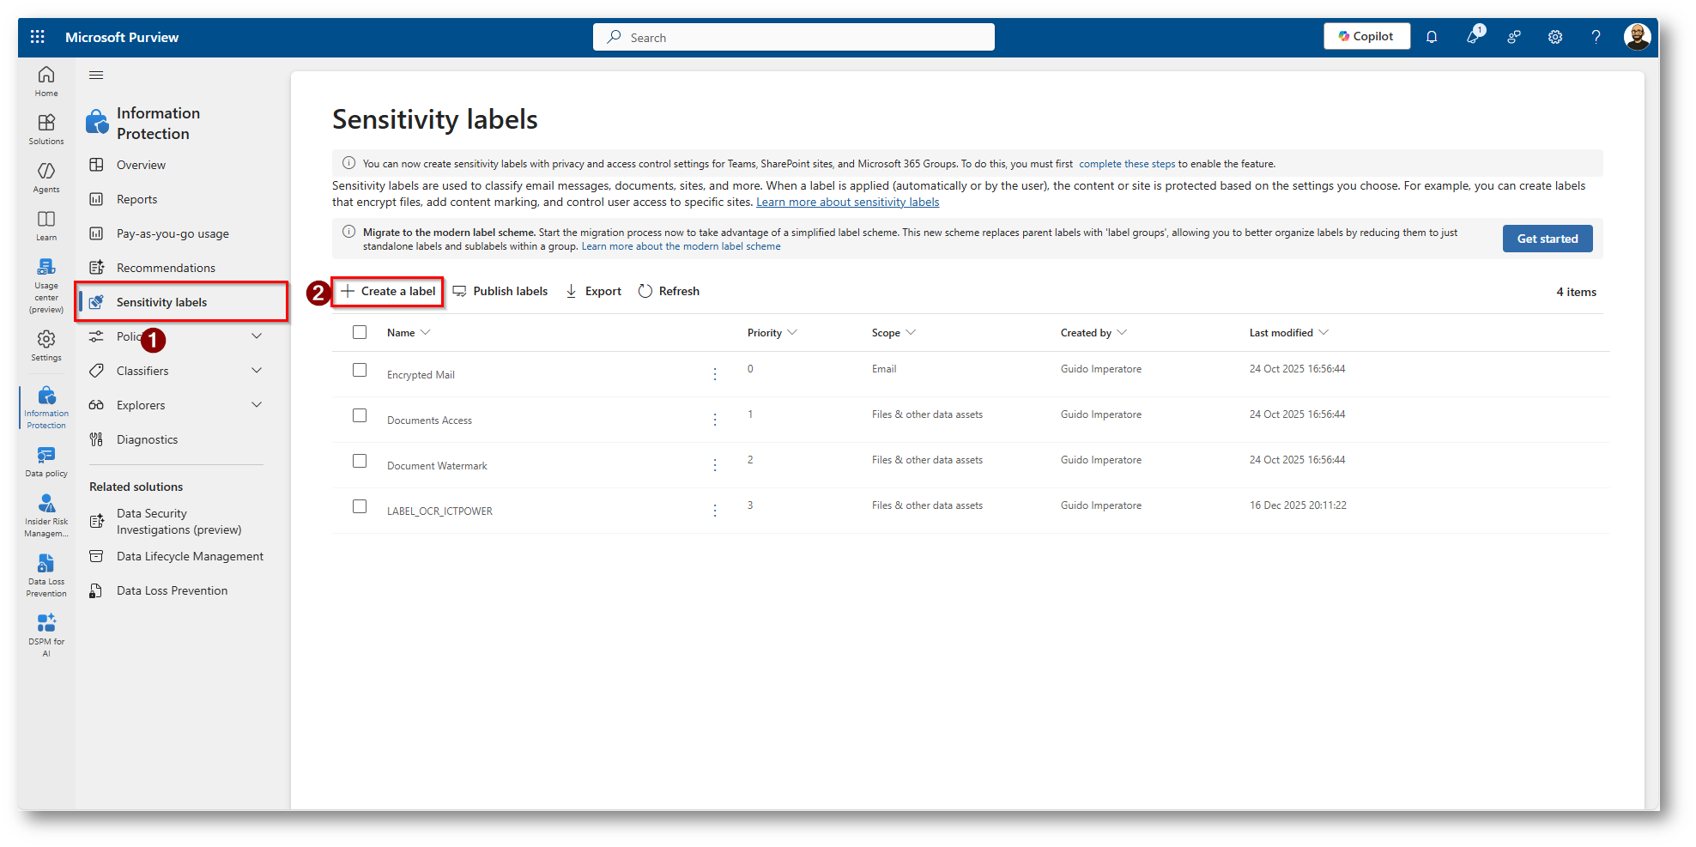Select Information Protection rail icon
The height and width of the screenshot is (847, 1696).
(x=46, y=408)
